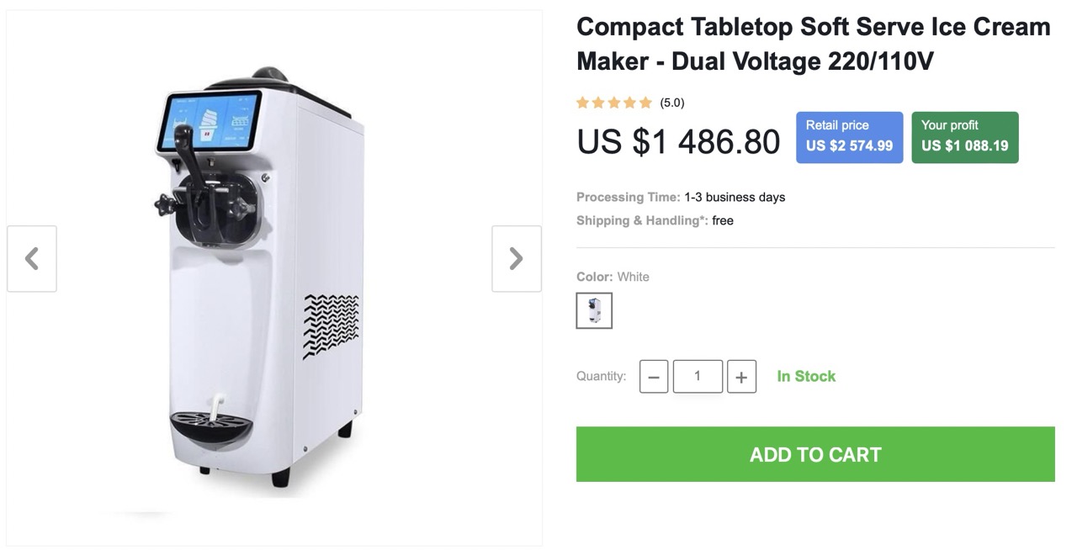Image resolution: width=1077 pixels, height=550 pixels.
Task: Click the Retail price badge
Action: (849, 137)
